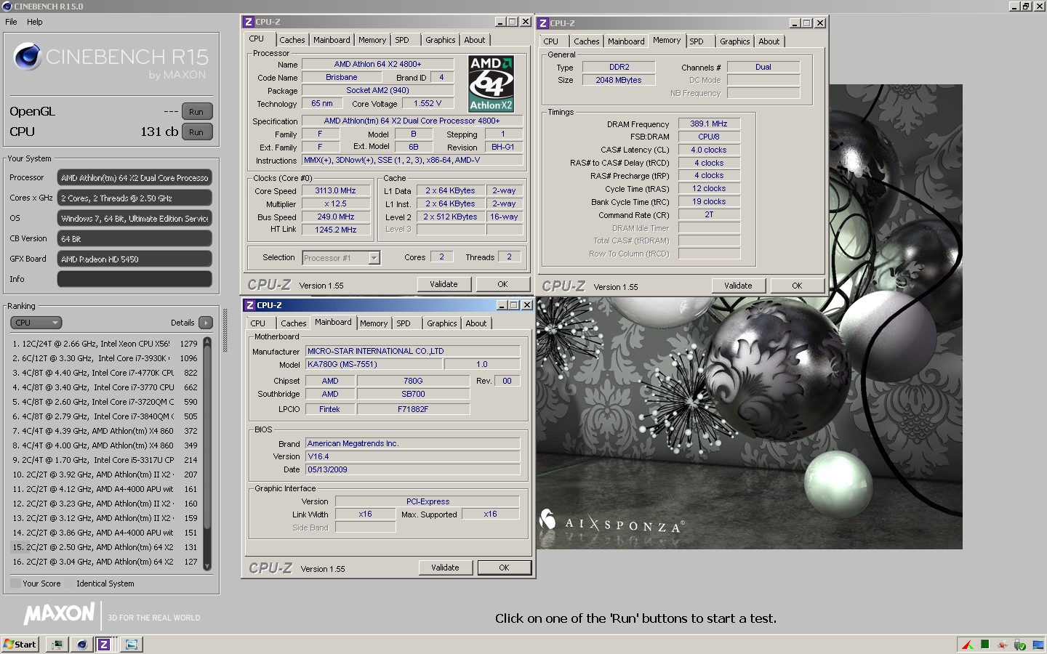Select ranking row 16 at 3.04 GHz 127
Viewport: 1047px width, 654px height.
pyautogui.click(x=105, y=562)
